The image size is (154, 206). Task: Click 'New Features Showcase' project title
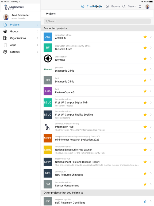click(x=69, y=175)
